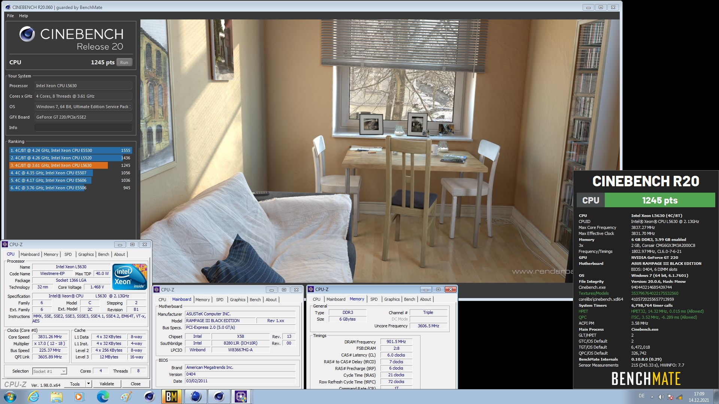Image resolution: width=719 pixels, height=404 pixels.
Task: Click the CPU-Z Memory window title icon
Action: pos(311,289)
